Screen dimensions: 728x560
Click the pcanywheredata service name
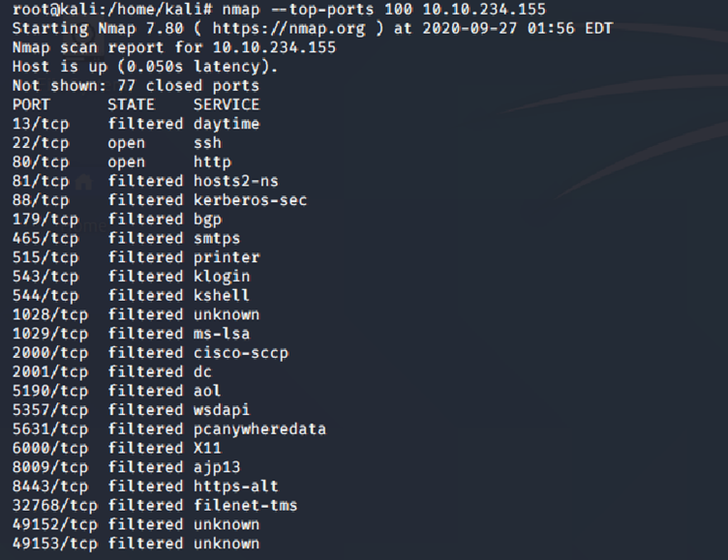(x=259, y=429)
